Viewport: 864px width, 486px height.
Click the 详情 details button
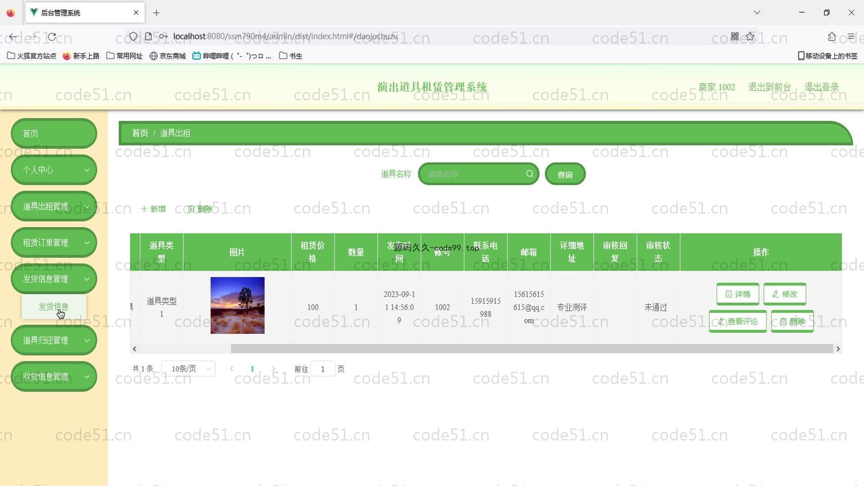point(738,294)
